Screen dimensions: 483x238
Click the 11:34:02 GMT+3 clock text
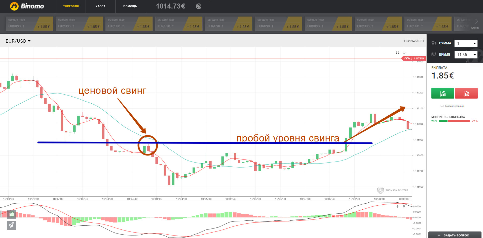[414, 41]
